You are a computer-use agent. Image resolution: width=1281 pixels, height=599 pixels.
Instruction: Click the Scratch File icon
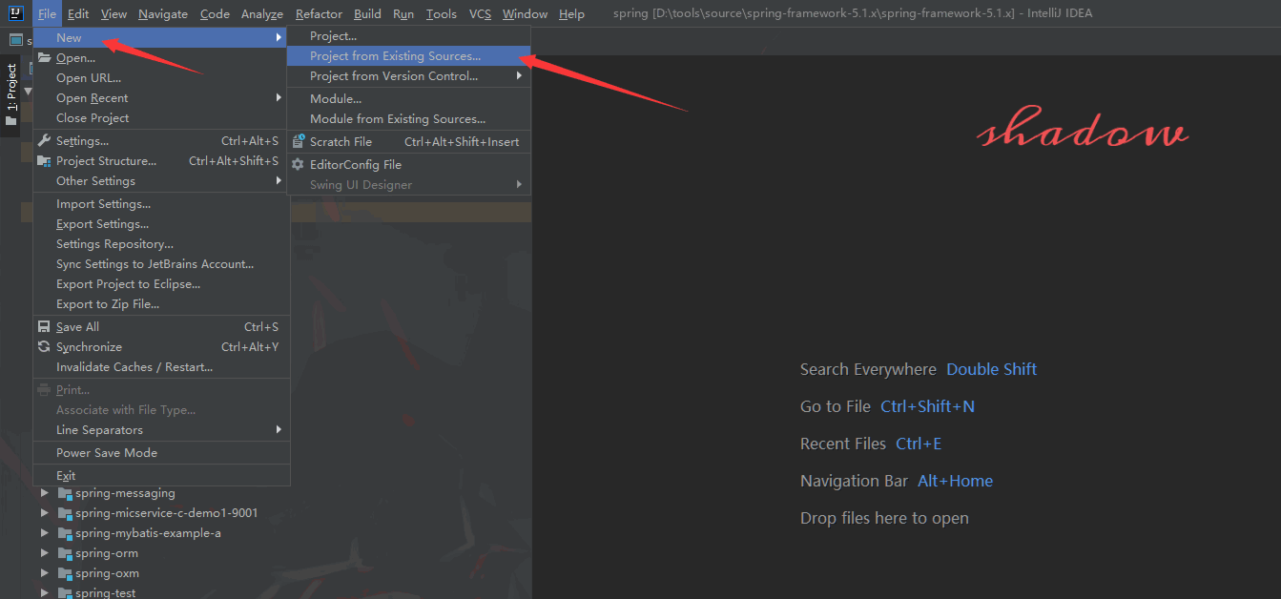click(x=299, y=141)
